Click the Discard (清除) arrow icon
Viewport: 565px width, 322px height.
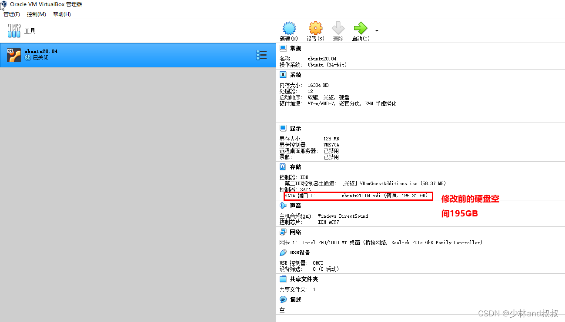tap(338, 29)
